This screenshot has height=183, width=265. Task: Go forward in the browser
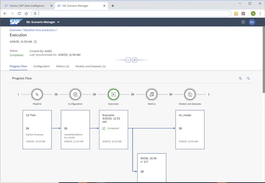pyautogui.click(x=12, y=14)
